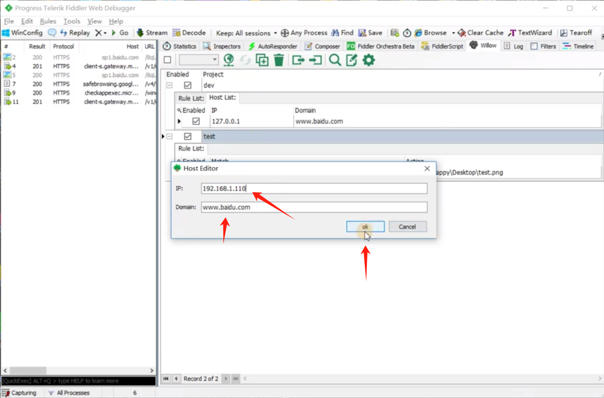Click the Domain input field
Viewport: 604px width, 398px height.
click(x=314, y=207)
